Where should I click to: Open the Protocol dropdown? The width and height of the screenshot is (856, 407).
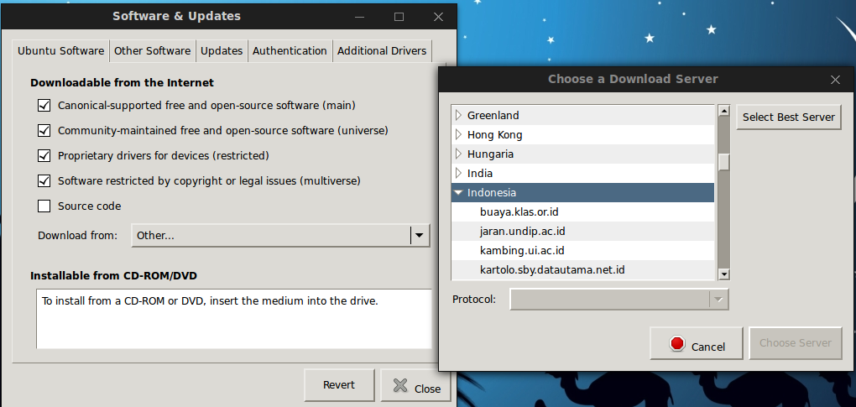click(619, 300)
